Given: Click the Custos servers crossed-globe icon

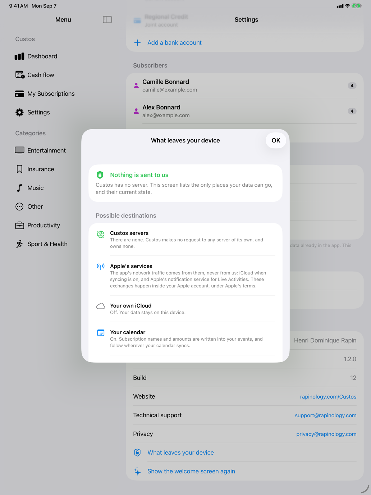Looking at the screenshot, I should coord(101,234).
